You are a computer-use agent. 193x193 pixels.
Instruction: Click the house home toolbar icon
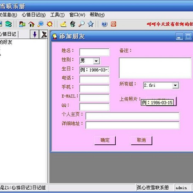(32, 24)
